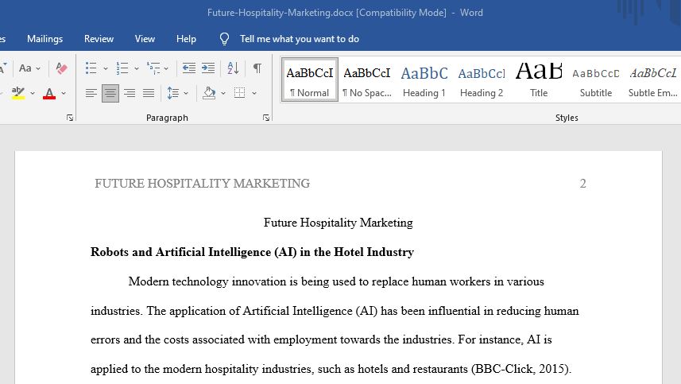Apply the Subtitle style
This screenshot has width=681, height=384.
coord(596,80)
